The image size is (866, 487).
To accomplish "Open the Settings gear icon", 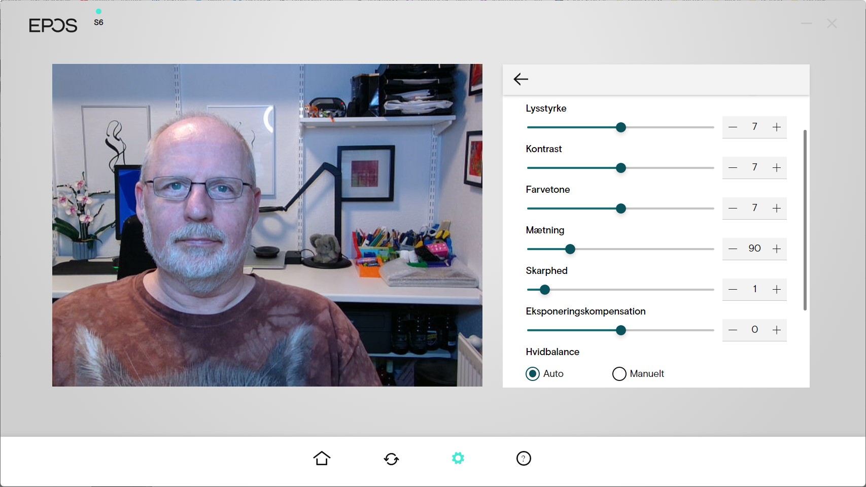I will 458,459.
